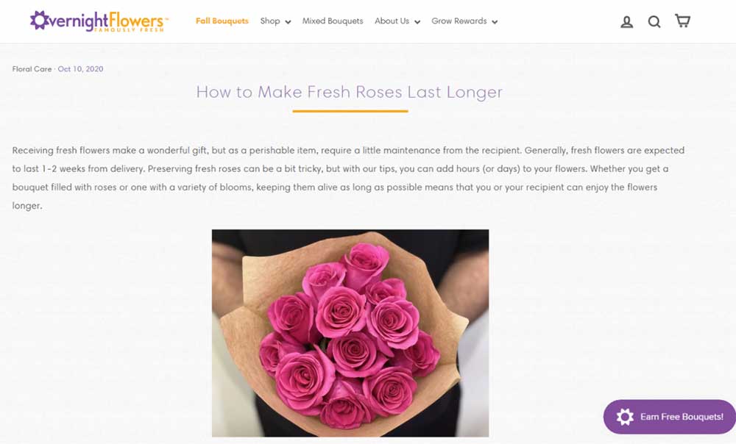Click the article title heading
The width and height of the screenshot is (736, 444).
[349, 92]
